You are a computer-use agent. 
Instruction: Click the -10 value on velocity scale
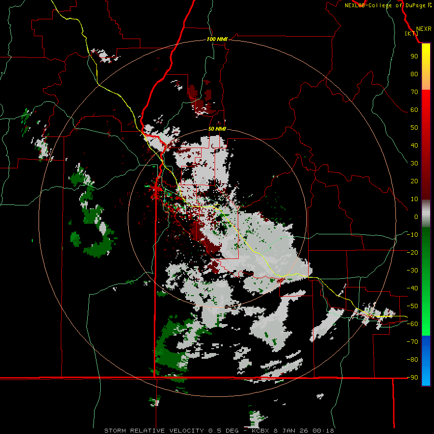[x=412, y=235]
